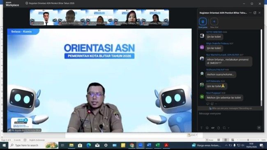
Task: Open more actions under the last chat message
Action: 216,104
